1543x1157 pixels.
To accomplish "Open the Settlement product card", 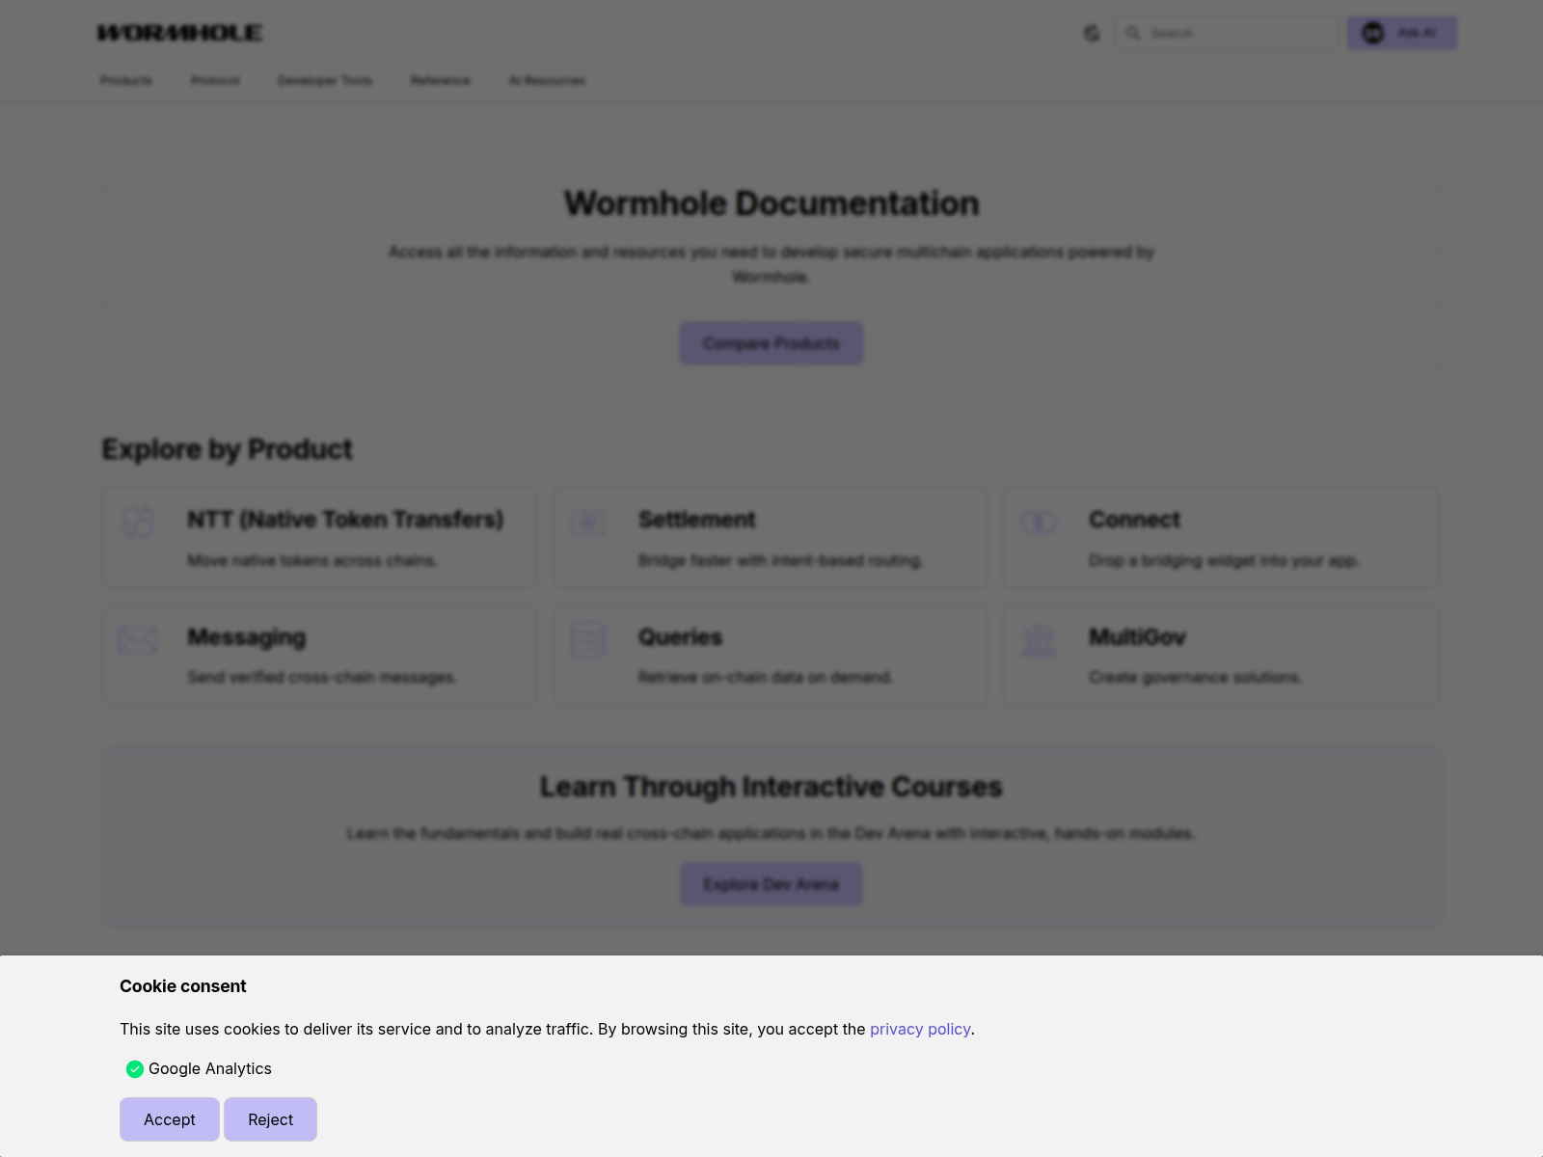I will 770,538.
